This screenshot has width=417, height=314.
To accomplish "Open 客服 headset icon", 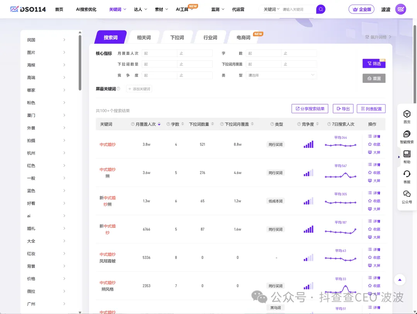I will point(407,174).
